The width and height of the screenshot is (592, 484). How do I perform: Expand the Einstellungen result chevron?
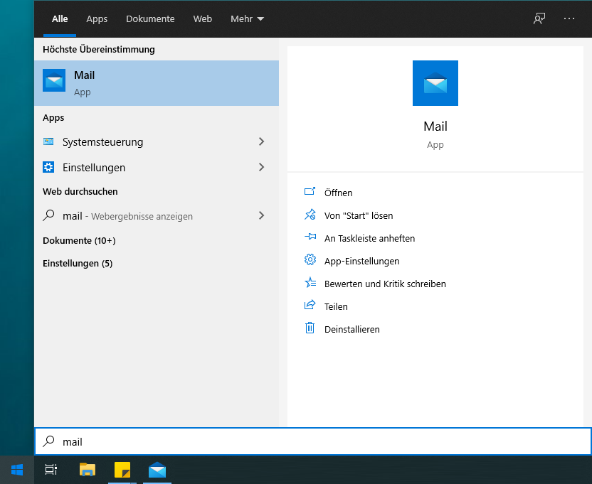[x=261, y=168]
